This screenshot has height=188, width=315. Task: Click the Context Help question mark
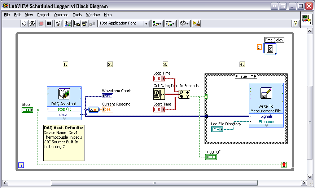295,23
